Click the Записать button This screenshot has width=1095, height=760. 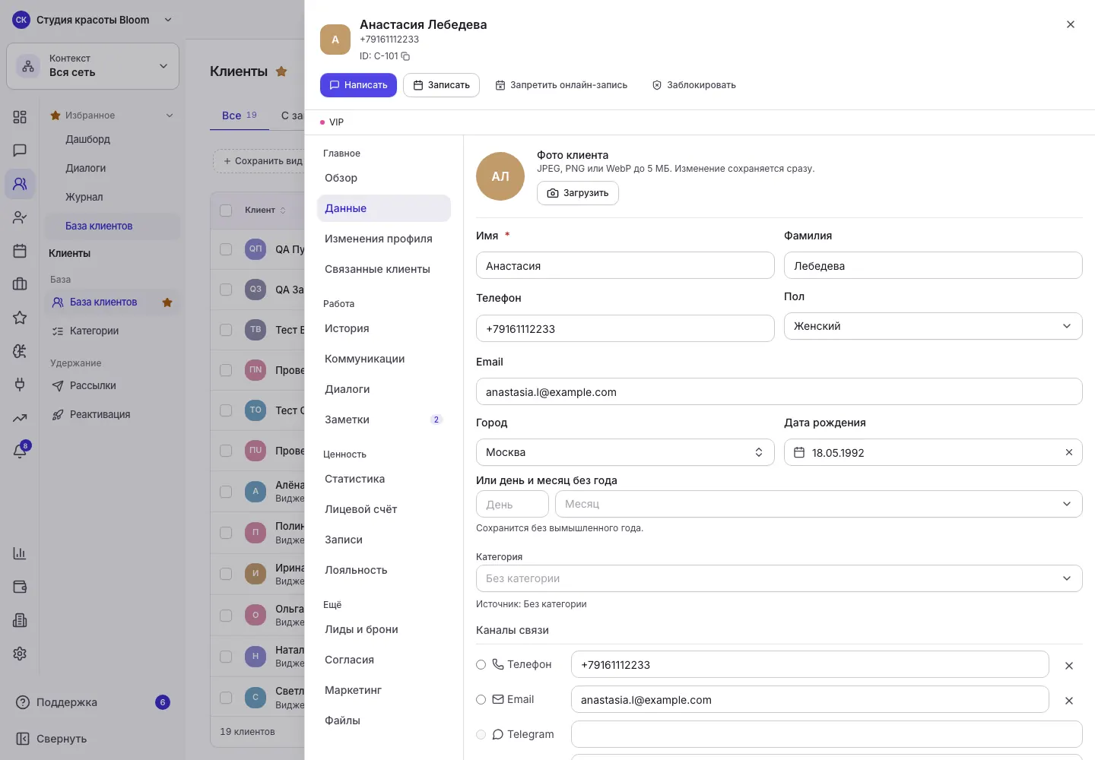pyautogui.click(x=441, y=85)
